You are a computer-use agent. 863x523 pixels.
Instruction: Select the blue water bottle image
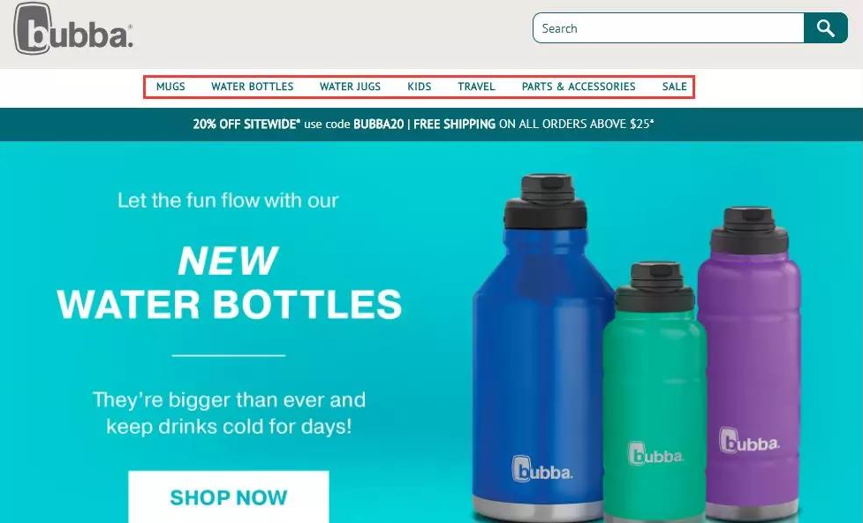pos(542,348)
